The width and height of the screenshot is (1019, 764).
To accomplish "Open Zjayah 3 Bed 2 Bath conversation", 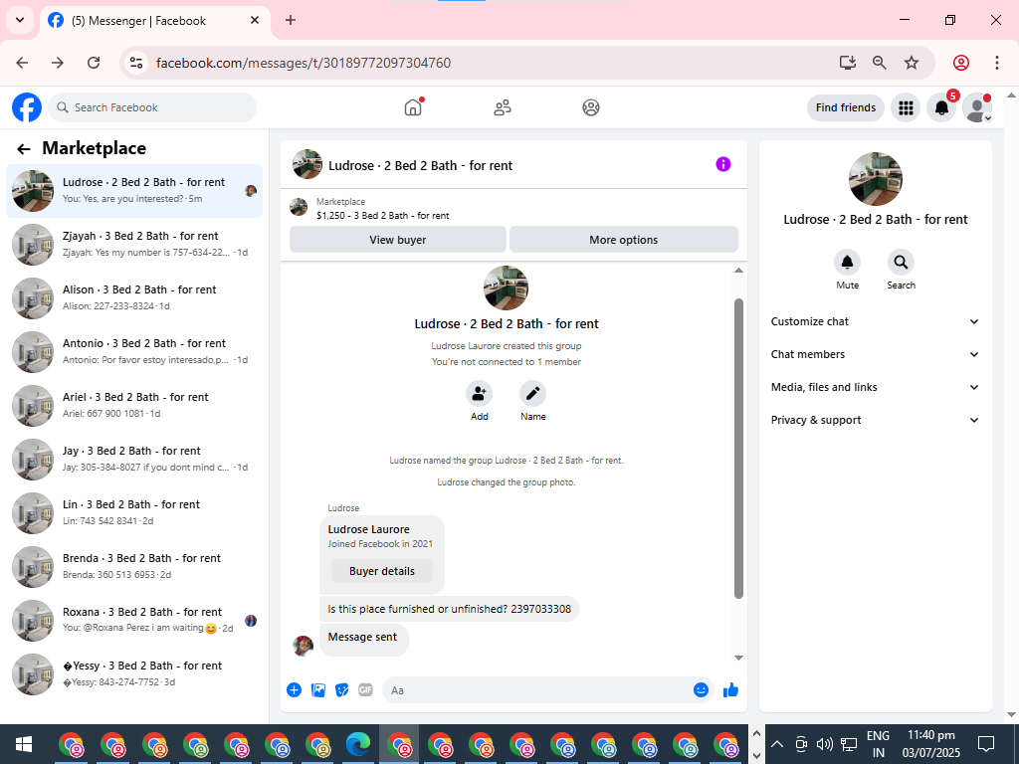I will (134, 245).
